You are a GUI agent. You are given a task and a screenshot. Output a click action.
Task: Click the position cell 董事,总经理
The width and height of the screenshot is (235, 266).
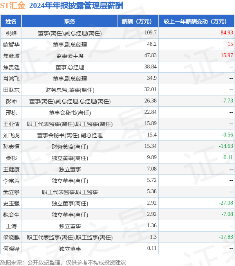coord(70,67)
